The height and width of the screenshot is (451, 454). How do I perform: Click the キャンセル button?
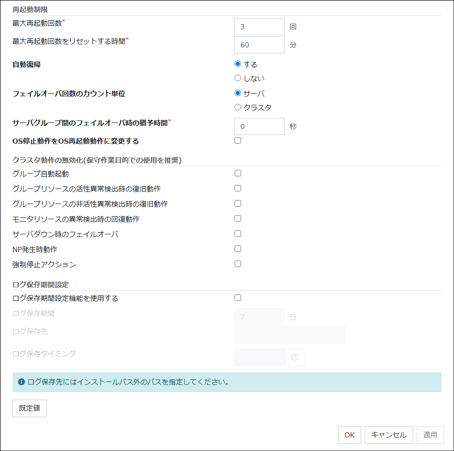[388, 435]
